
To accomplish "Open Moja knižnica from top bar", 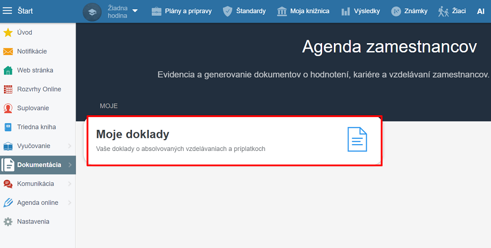I will click(x=303, y=11).
